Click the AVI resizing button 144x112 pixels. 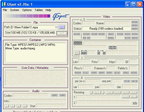(97, 93)
